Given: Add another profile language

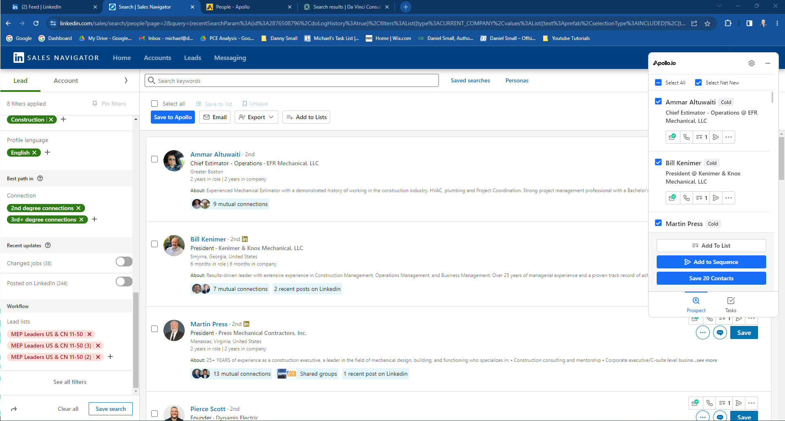Looking at the screenshot, I should (x=47, y=153).
